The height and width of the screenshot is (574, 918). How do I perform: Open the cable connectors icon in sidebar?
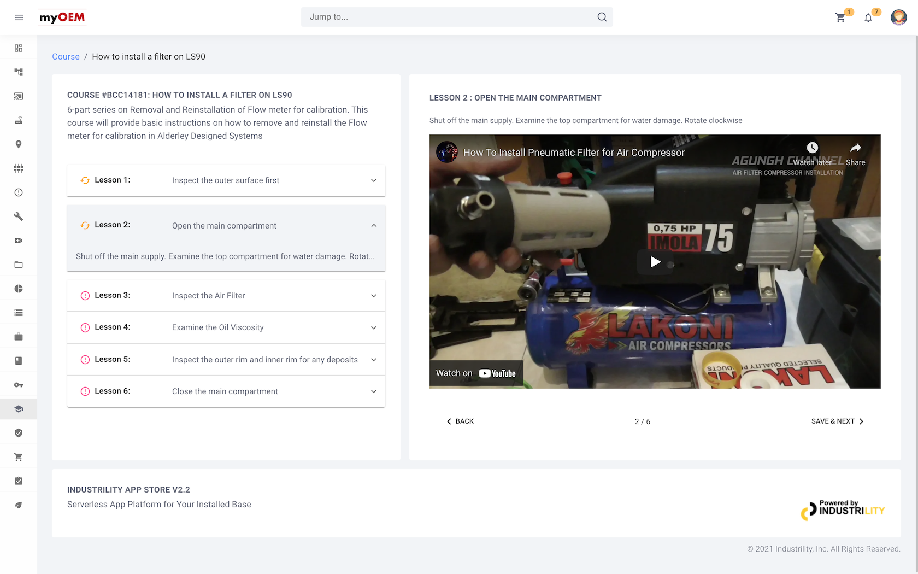[x=19, y=168]
